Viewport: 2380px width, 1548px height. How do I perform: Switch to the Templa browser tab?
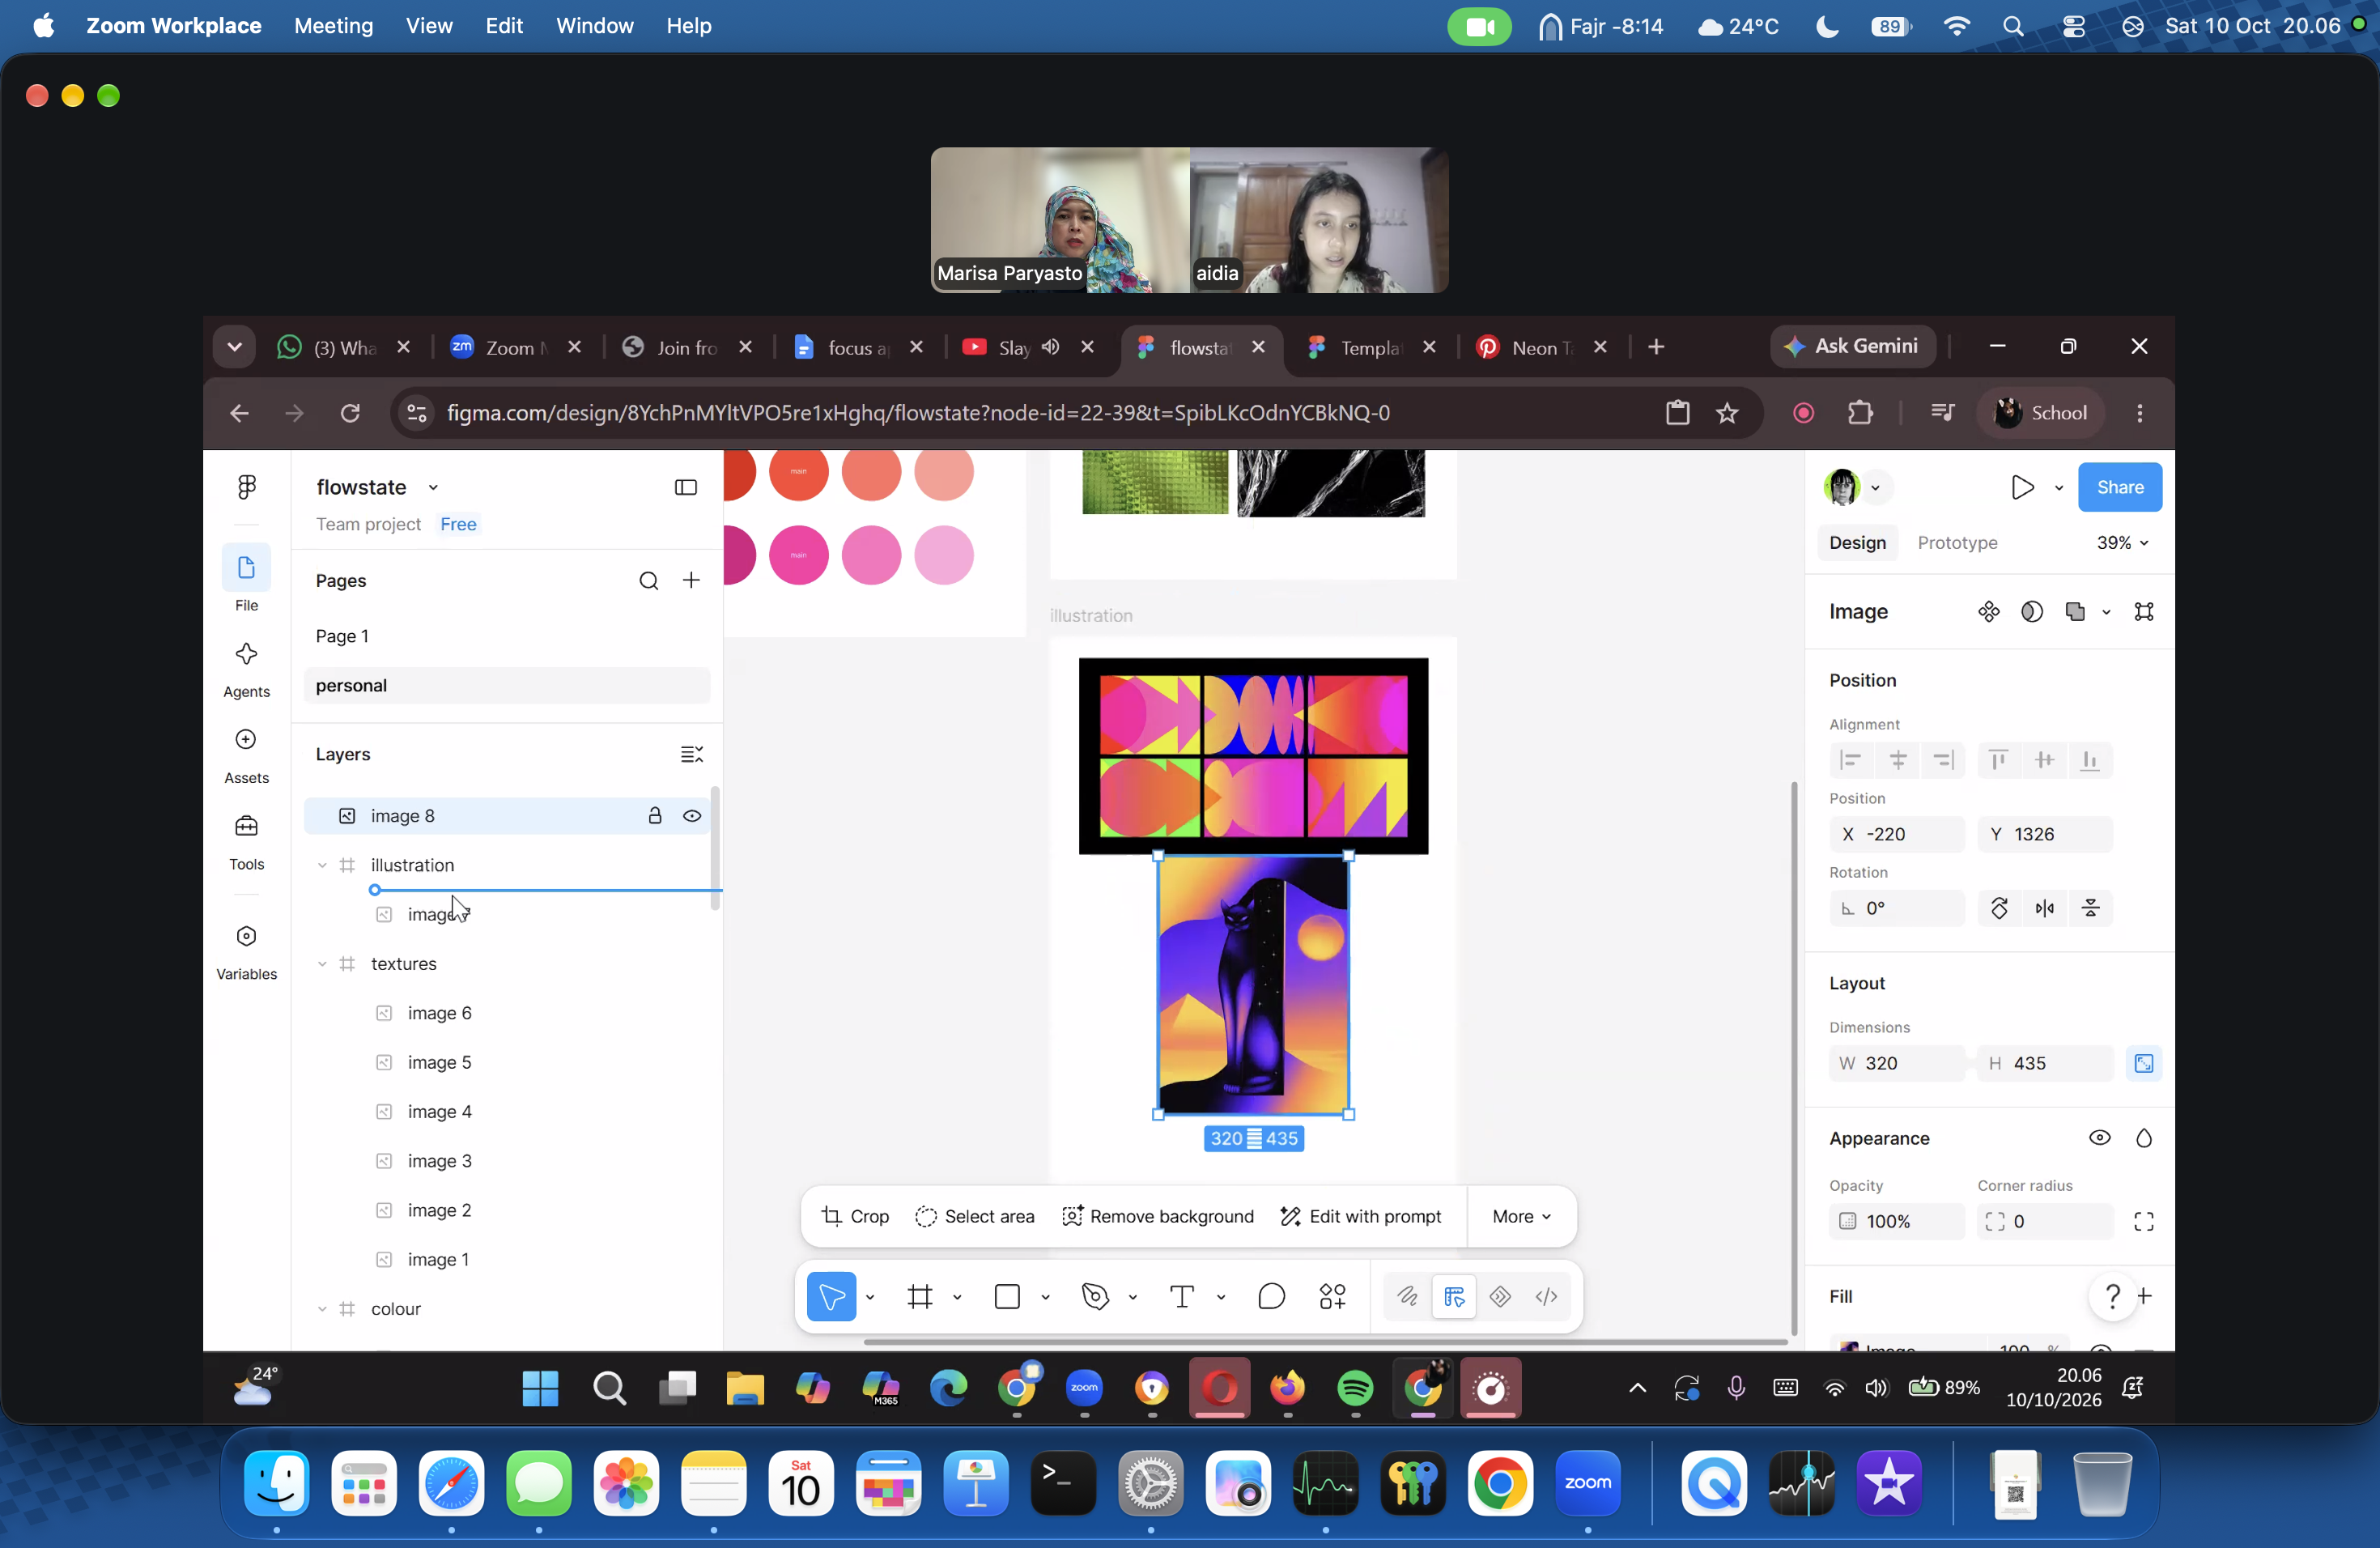tap(1370, 347)
